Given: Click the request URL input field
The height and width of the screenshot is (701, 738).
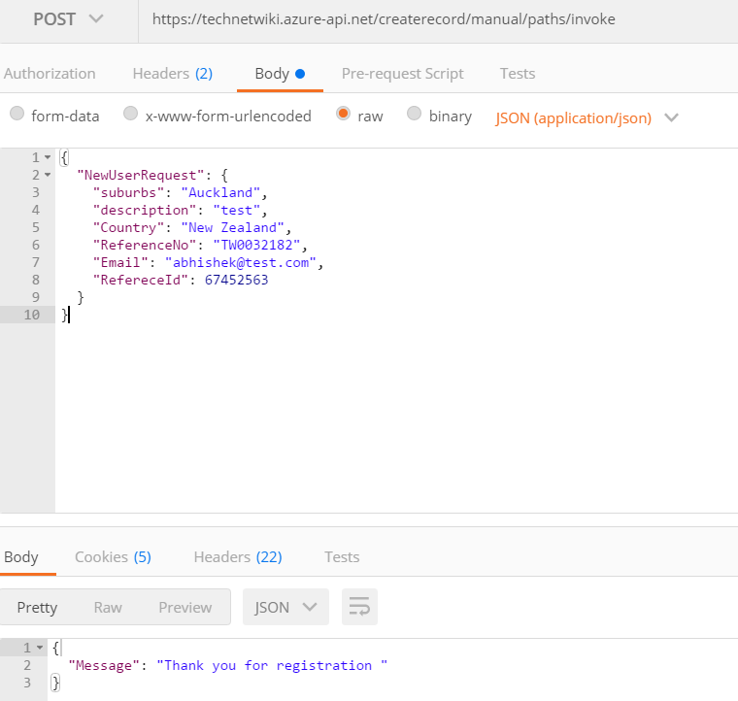Looking at the screenshot, I should point(438,19).
